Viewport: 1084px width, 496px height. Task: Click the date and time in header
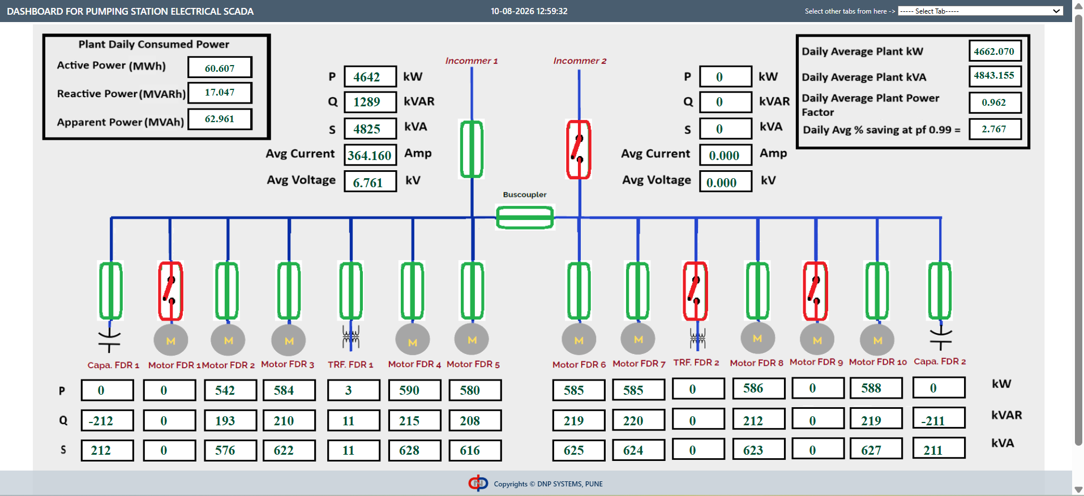pos(529,11)
